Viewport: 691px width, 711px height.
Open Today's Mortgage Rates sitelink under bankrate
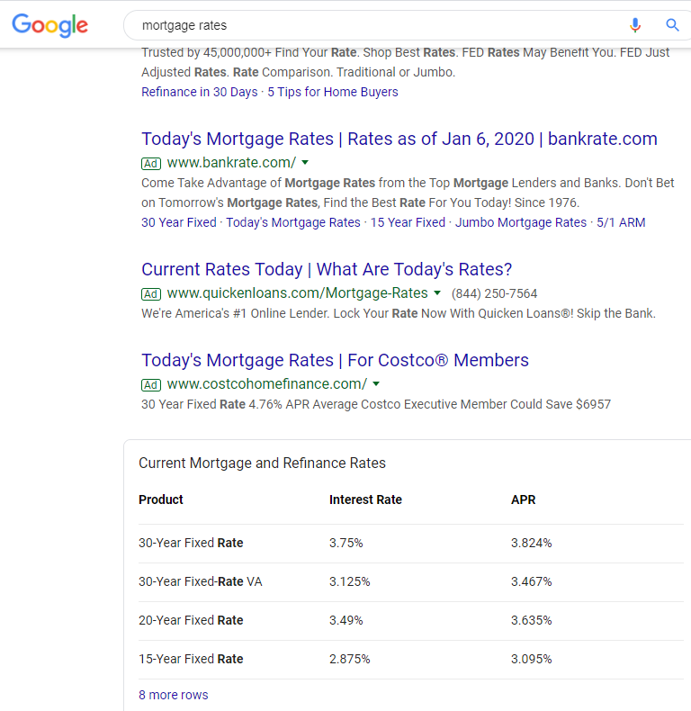293,222
